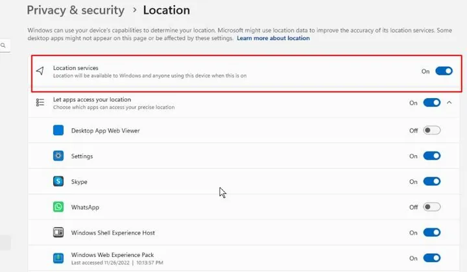467x272 pixels.
Task: Enable location for Desktop App Web Viewer
Action: pos(431,130)
